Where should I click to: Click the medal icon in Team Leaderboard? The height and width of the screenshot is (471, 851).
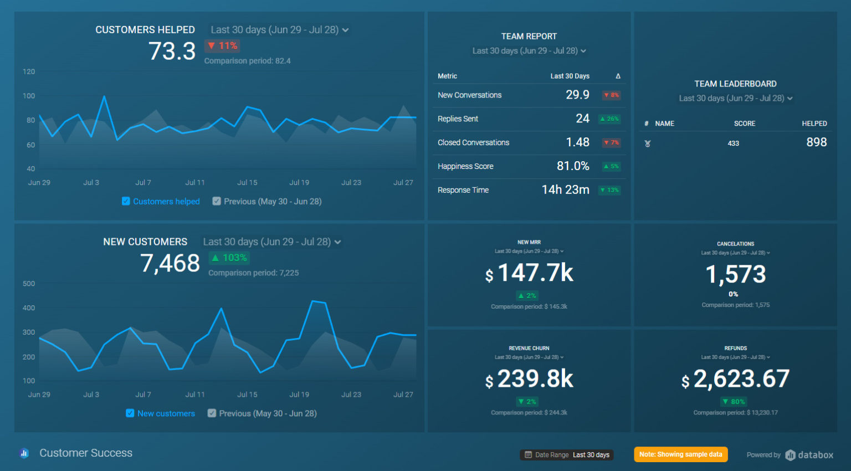647,143
